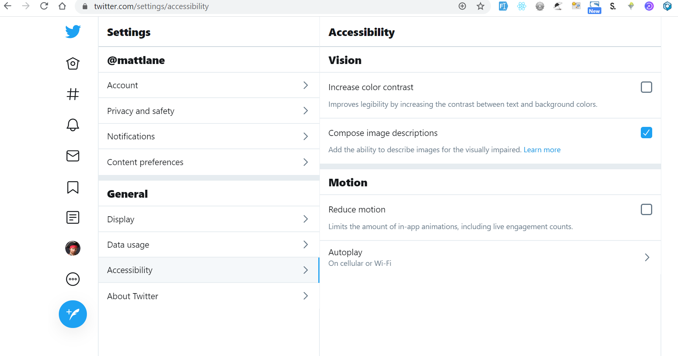Select the Accessibility settings entry
The height and width of the screenshot is (356, 678).
click(209, 270)
